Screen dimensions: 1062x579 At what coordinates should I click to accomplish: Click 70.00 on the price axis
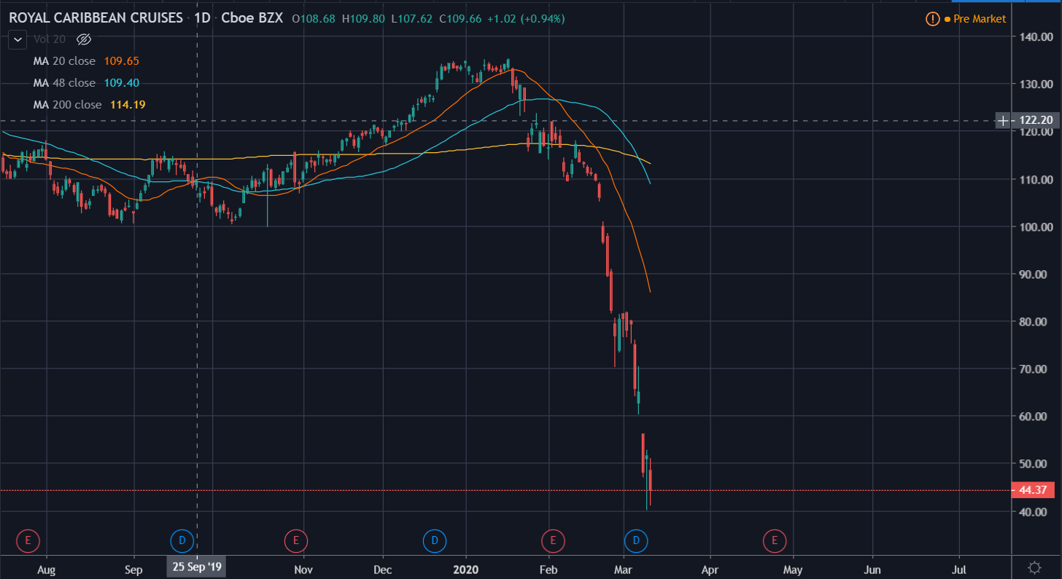[x=1034, y=369]
